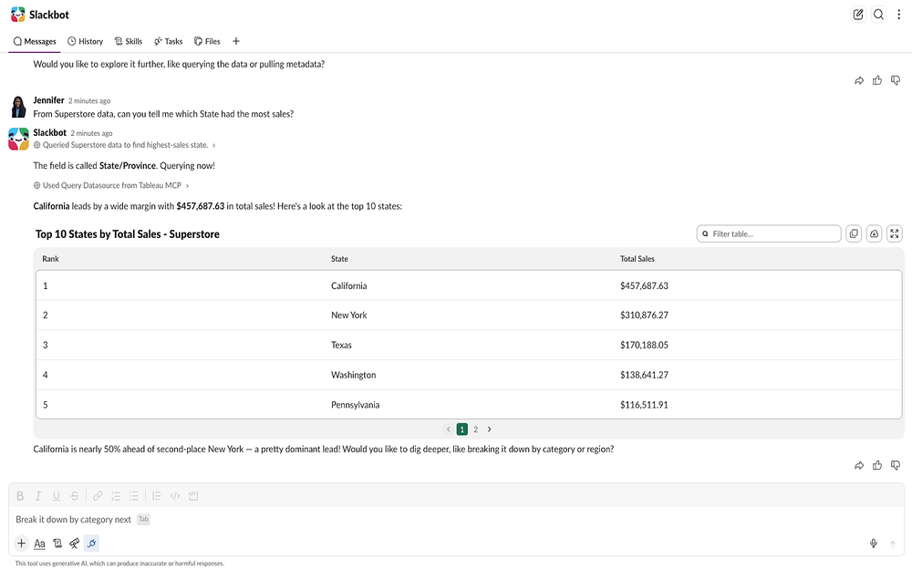Toggle italic formatting in composer
The height and width of the screenshot is (570, 912).
coord(37,495)
